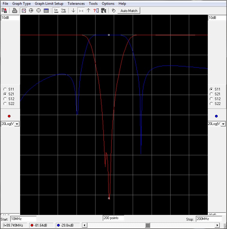Click the save data icon in toolbar
The height and width of the screenshot is (229, 227).
point(4,10)
